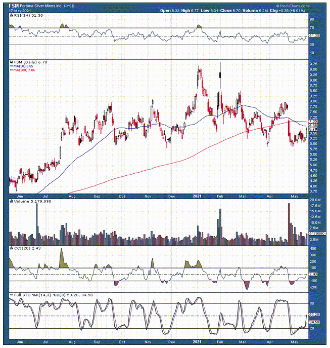This screenshot has width=330, height=348.
Task: Click the 53.26 value tag on stochastic axis
Action: pyautogui.click(x=314, y=315)
